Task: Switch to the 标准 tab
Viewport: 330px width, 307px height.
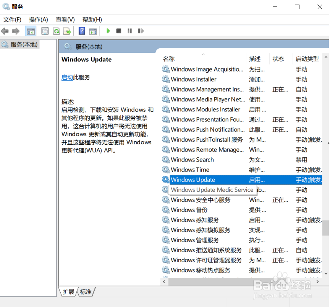Action: tap(86, 292)
